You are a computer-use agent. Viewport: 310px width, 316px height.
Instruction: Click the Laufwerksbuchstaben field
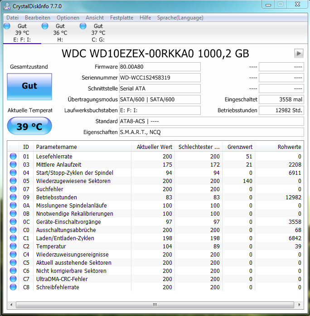(x=160, y=110)
